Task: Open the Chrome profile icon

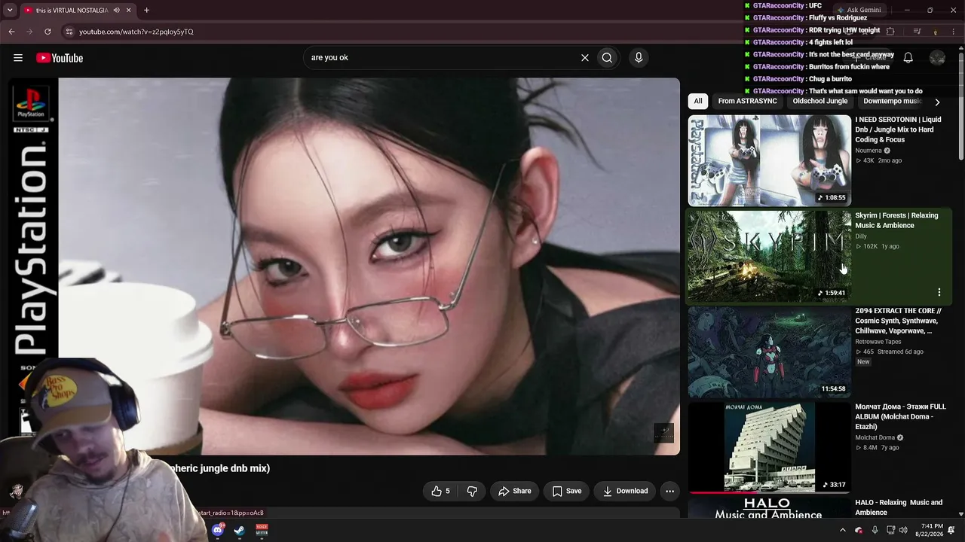Action: point(936,32)
